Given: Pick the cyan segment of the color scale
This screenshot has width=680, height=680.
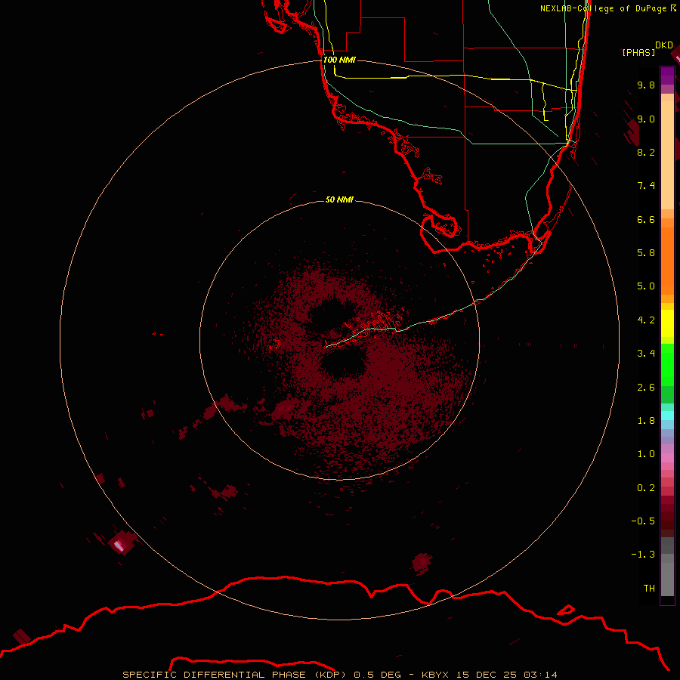Looking at the screenshot, I should 667,416.
